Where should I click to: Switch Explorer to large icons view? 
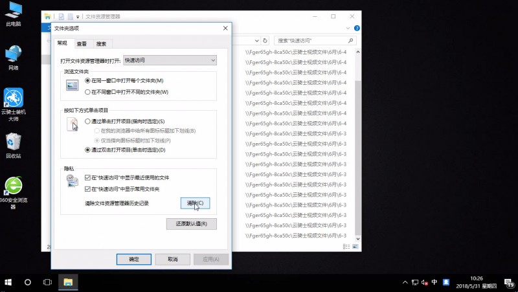[x=355, y=247]
